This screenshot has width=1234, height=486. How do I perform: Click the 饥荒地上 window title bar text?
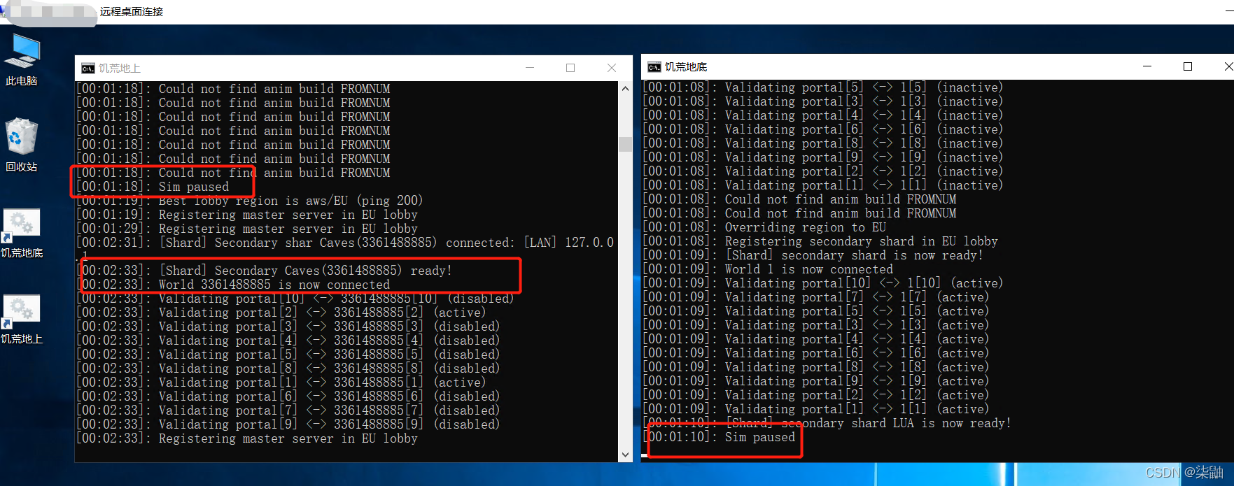pyautogui.click(x=120, y=68)
